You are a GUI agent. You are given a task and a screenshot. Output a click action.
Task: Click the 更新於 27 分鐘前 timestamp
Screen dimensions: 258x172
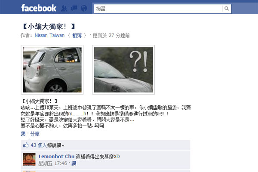[111, 35]
